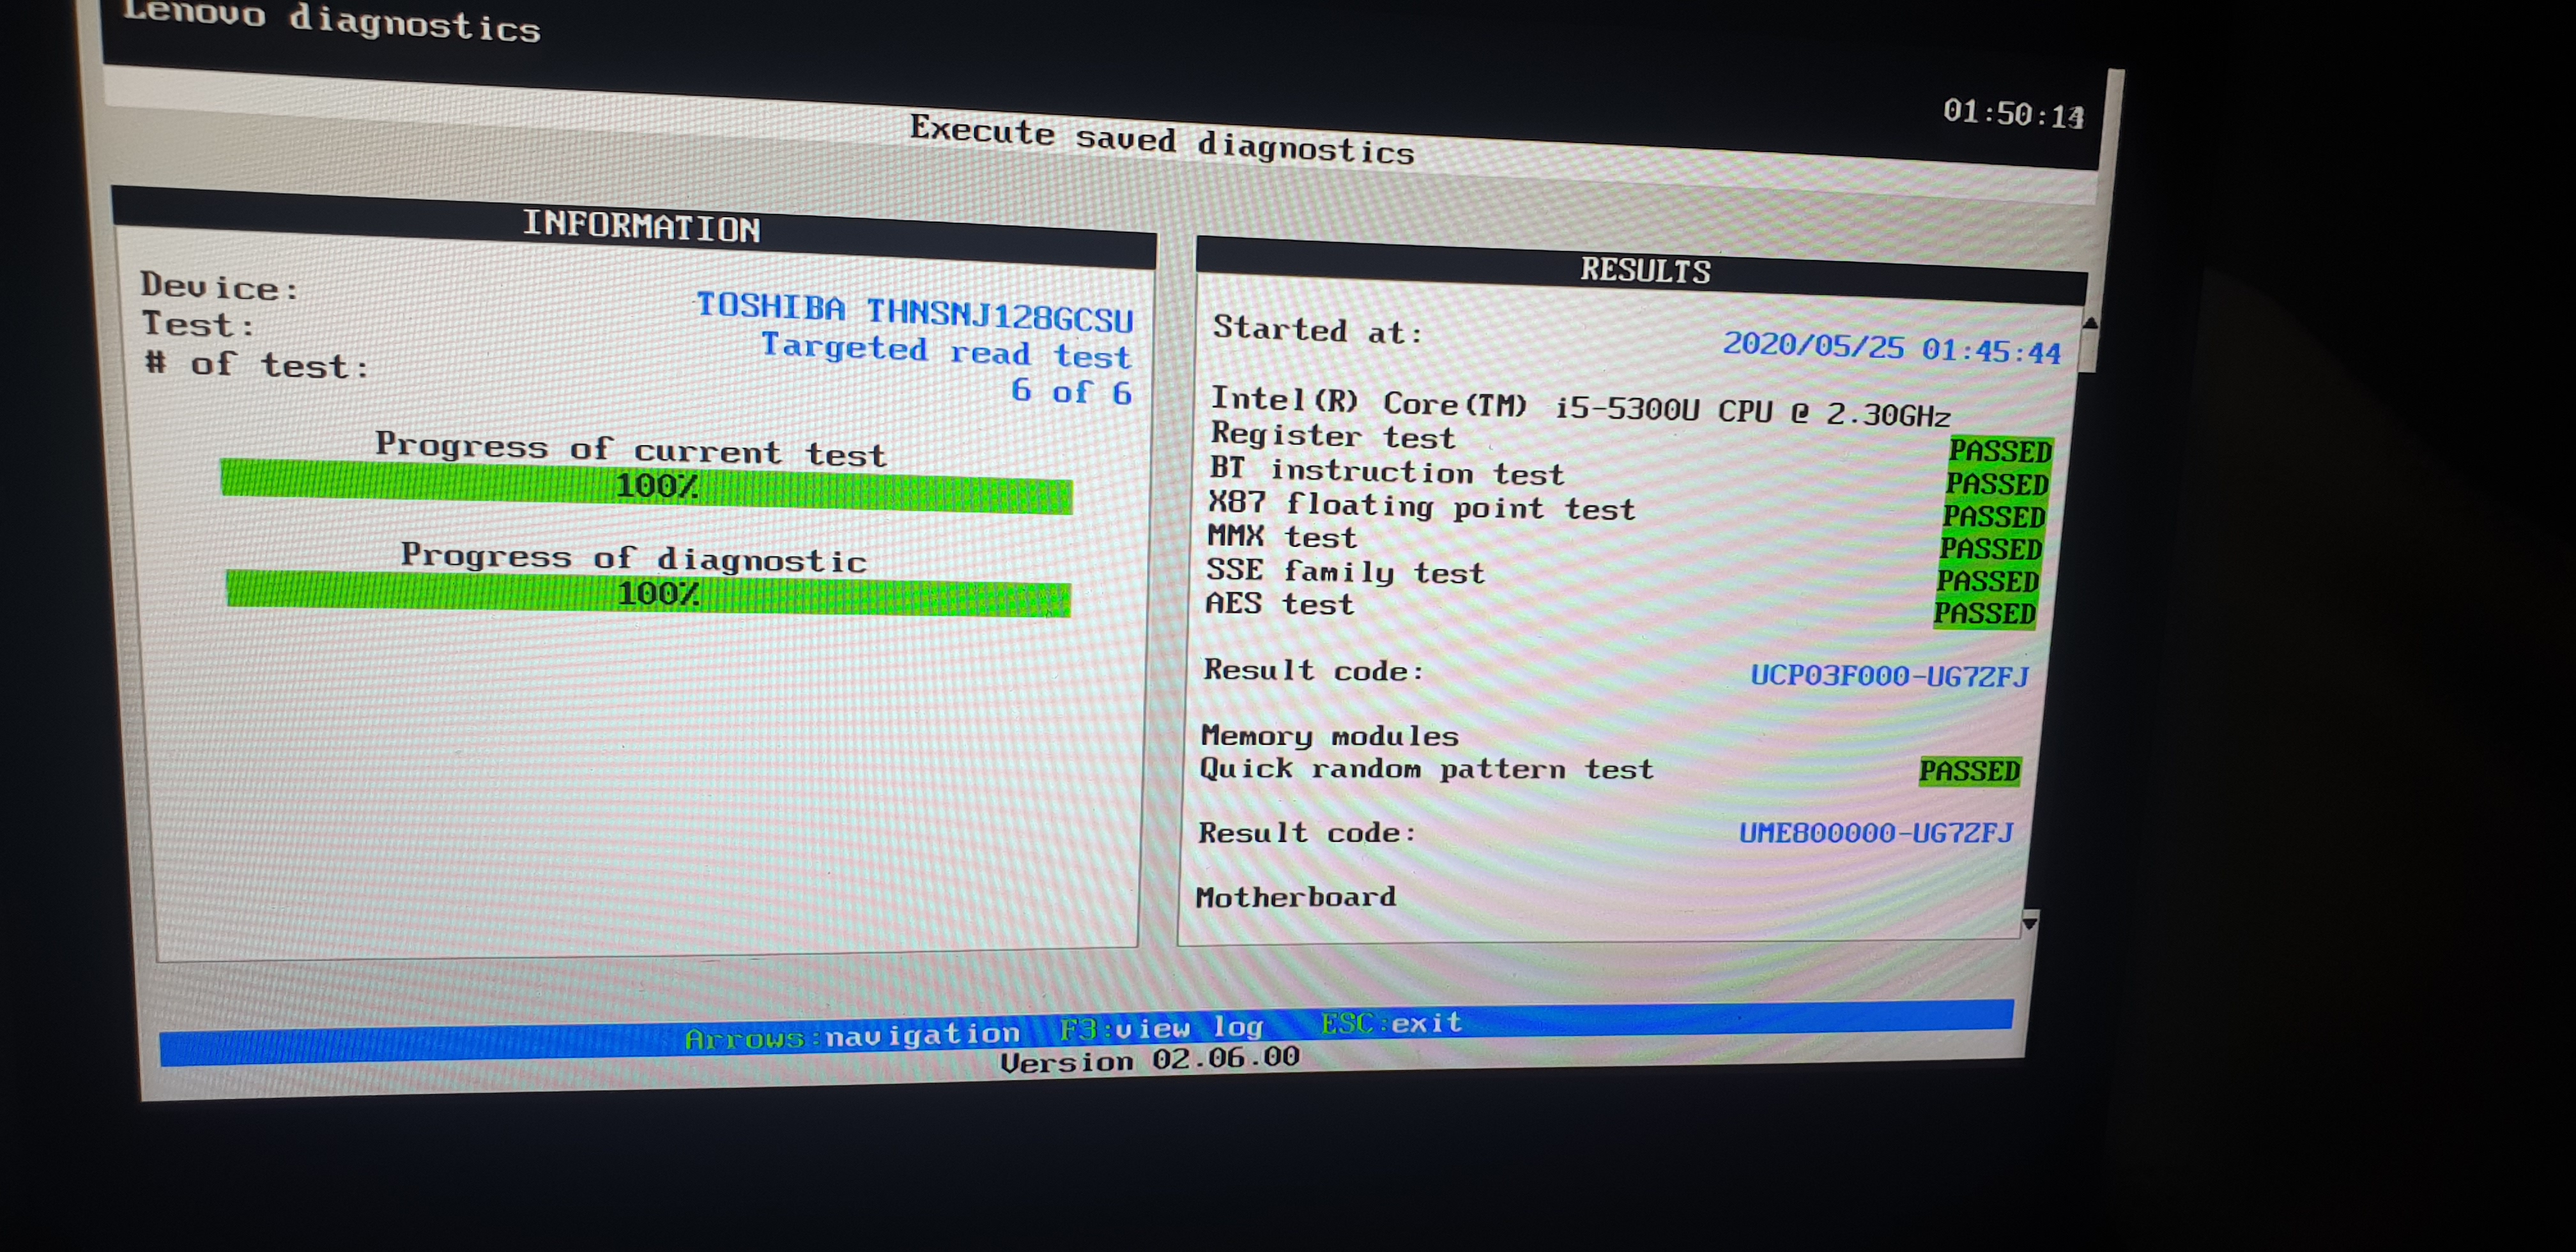Click the diagnostic progress bar
The height and width of the screenshot is (1252, 2576).
[x=648, y=594]
